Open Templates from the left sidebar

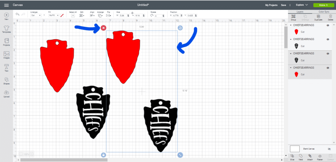pos(6,29)
